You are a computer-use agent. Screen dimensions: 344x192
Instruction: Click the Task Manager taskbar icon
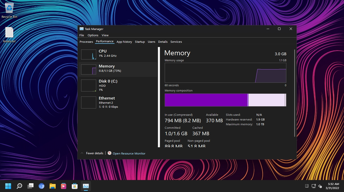tap(86, 186)
